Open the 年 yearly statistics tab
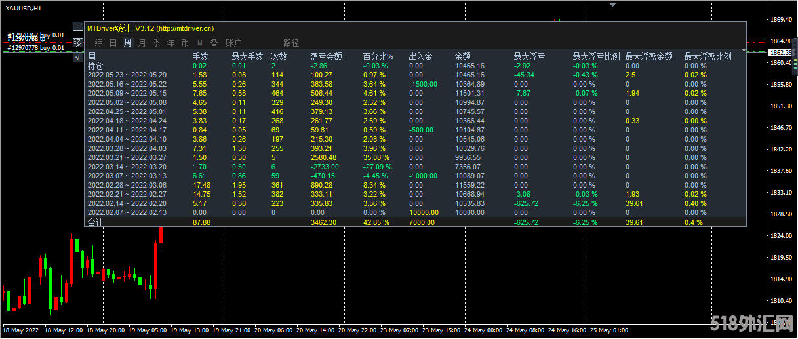 point(170,43)
